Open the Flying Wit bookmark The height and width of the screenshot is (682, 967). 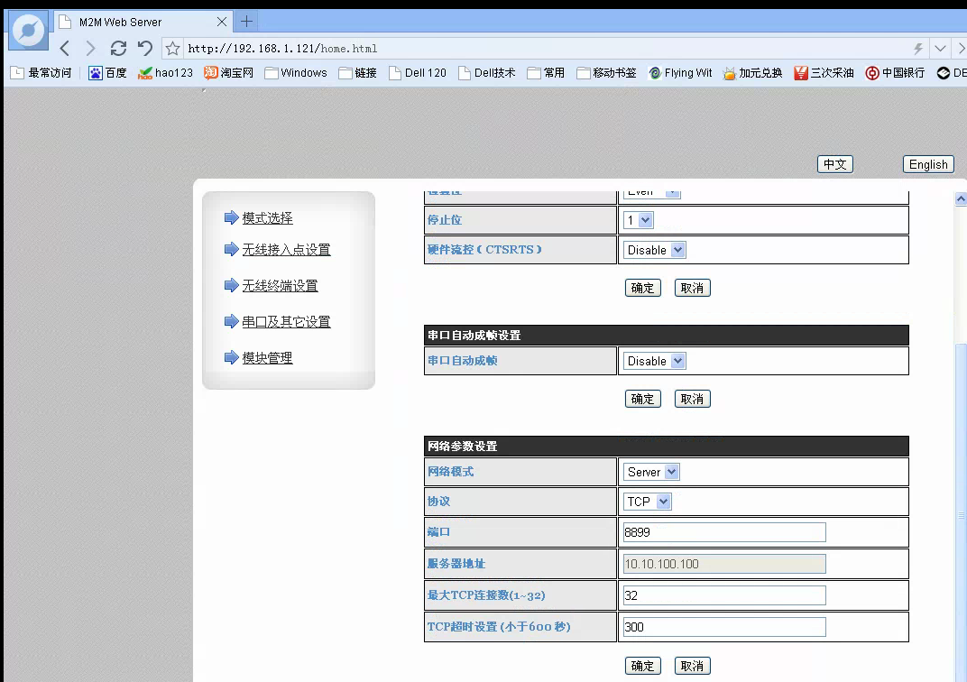(680, 73)
